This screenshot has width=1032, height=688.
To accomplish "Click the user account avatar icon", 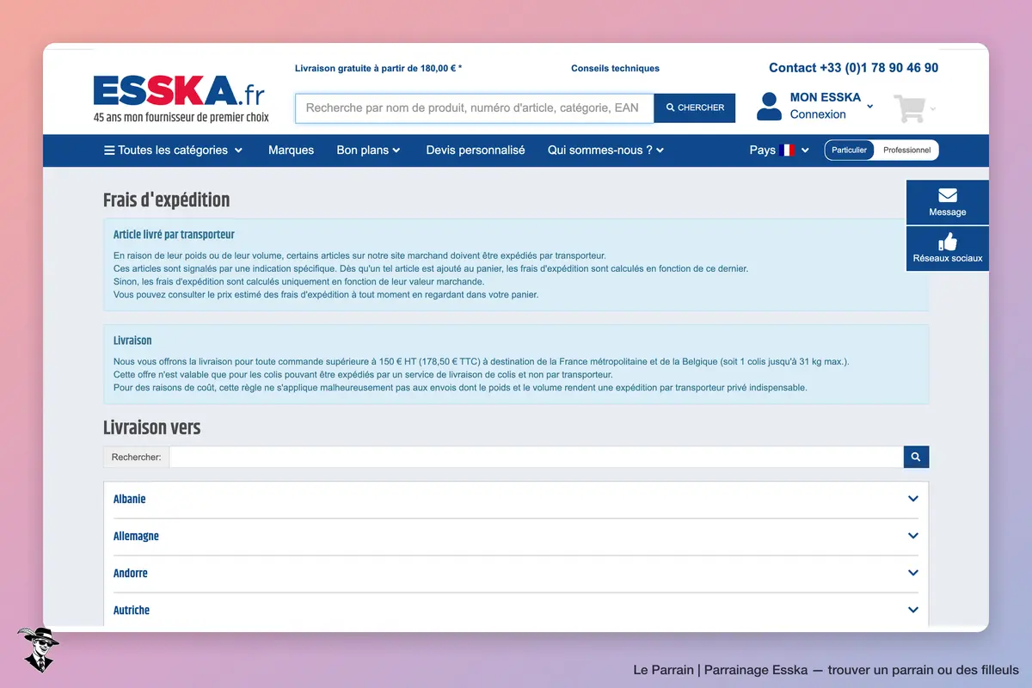I will pos(769,107).
